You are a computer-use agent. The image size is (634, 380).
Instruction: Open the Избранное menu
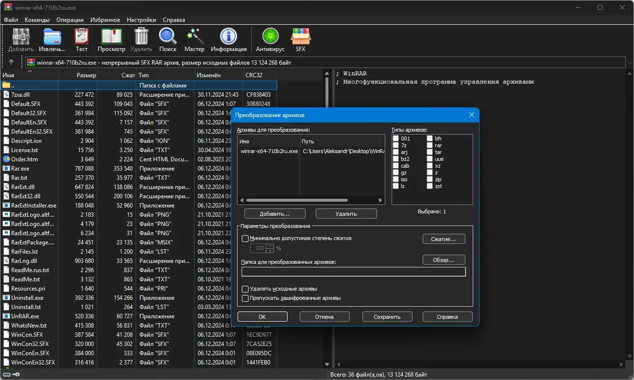click(105, 20)
